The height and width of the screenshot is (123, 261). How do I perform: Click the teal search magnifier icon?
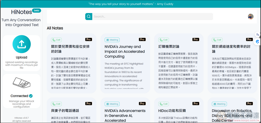(89, 16)
